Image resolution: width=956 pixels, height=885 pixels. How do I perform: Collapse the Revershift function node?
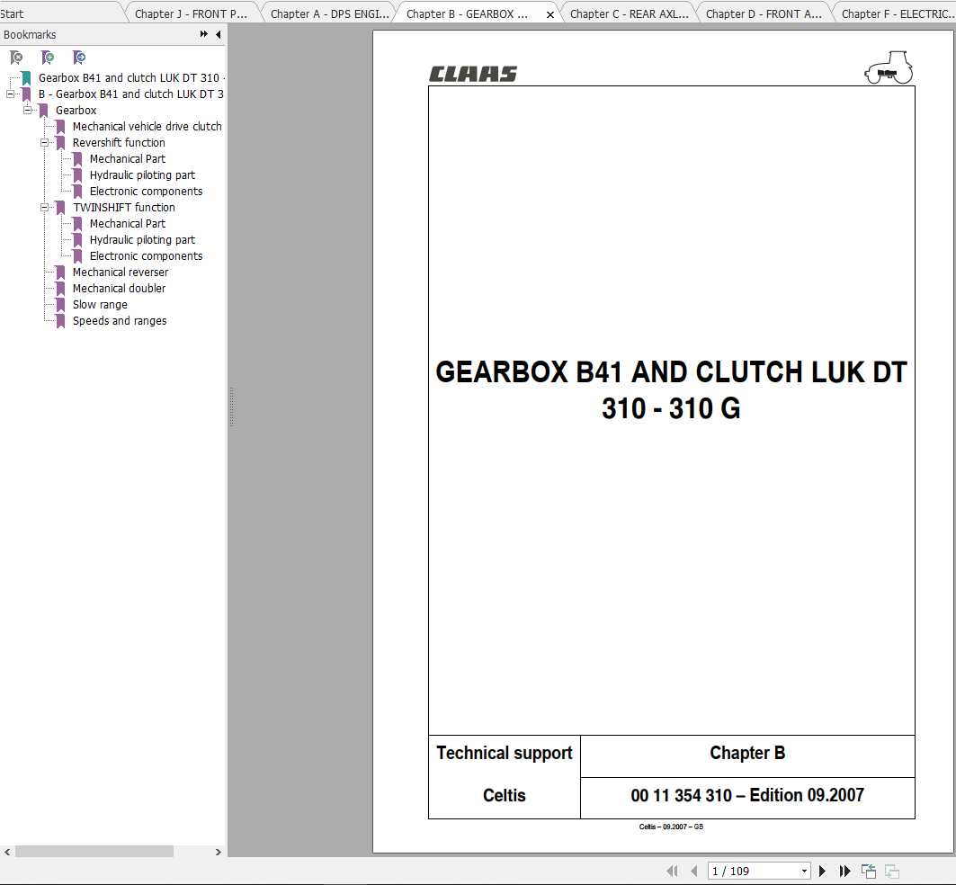[44, 143]
